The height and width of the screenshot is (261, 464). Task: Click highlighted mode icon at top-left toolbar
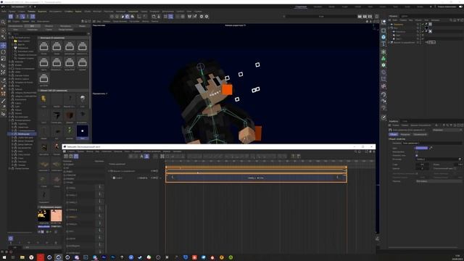tap(11, 17)
